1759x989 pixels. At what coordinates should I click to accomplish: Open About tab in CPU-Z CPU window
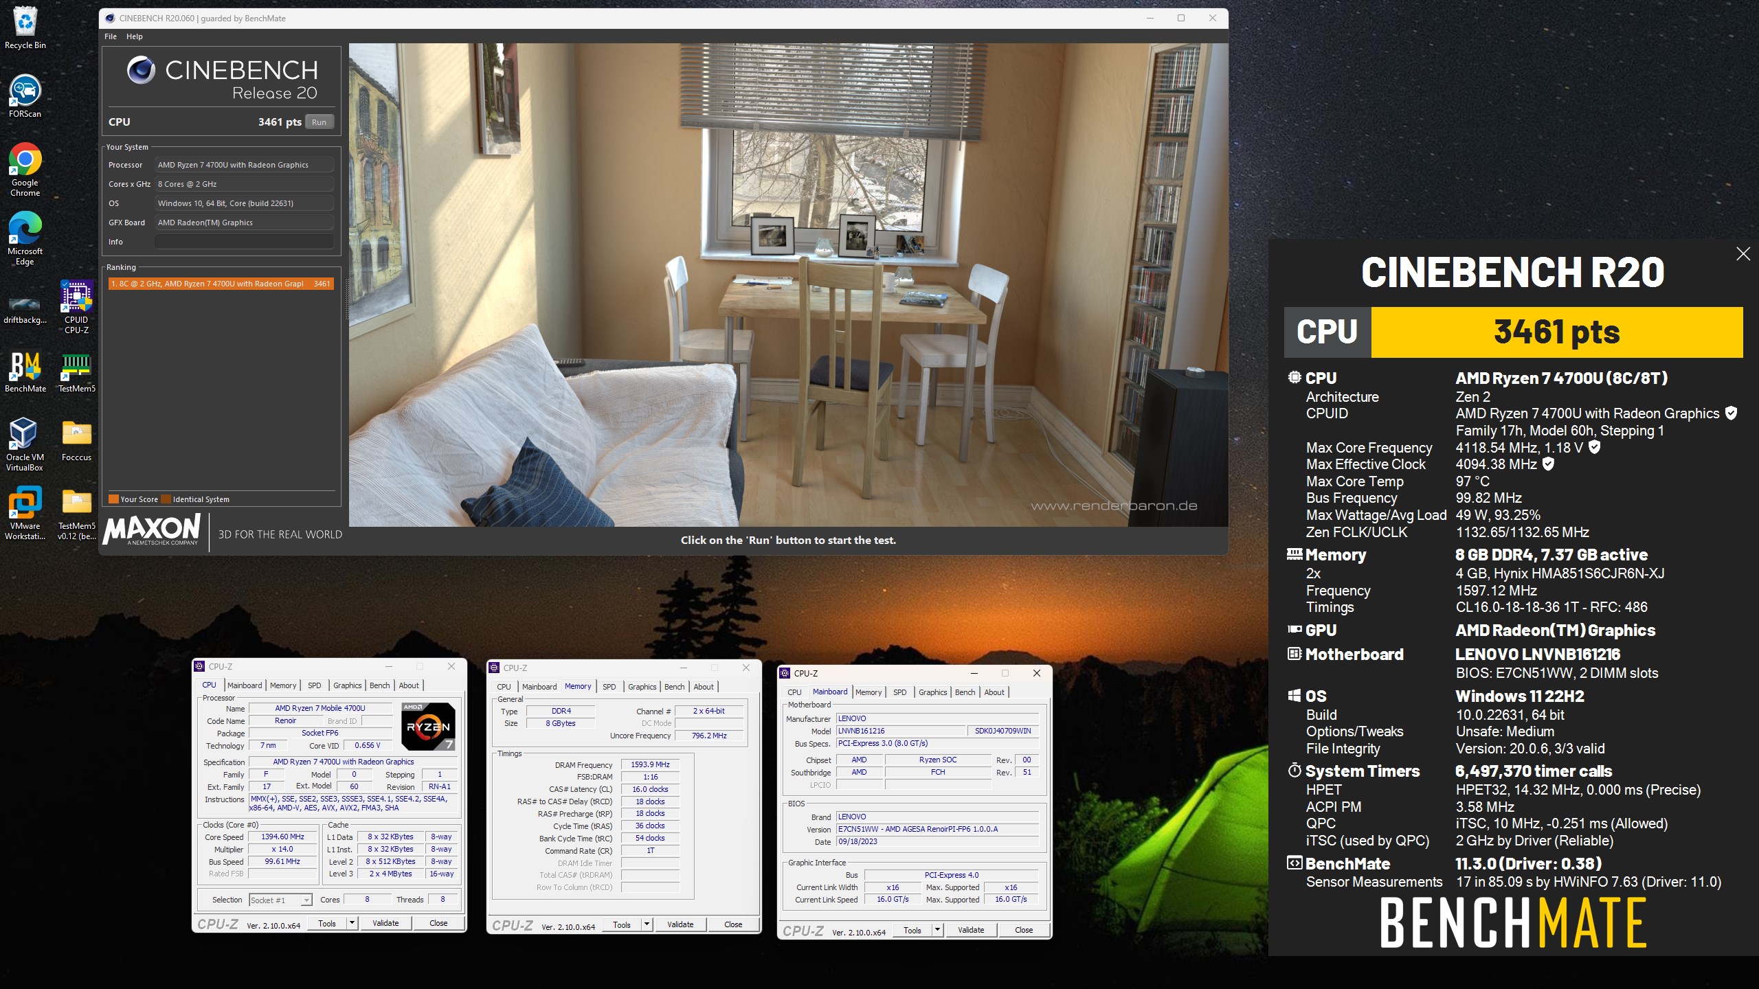tap(409, 685)
